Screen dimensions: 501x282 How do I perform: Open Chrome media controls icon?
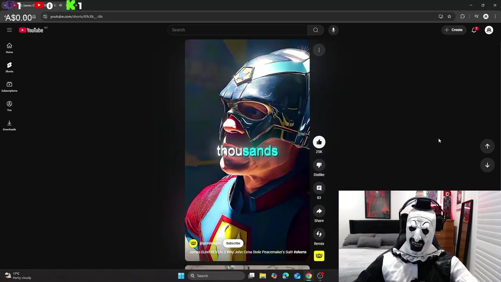point(476,16)
